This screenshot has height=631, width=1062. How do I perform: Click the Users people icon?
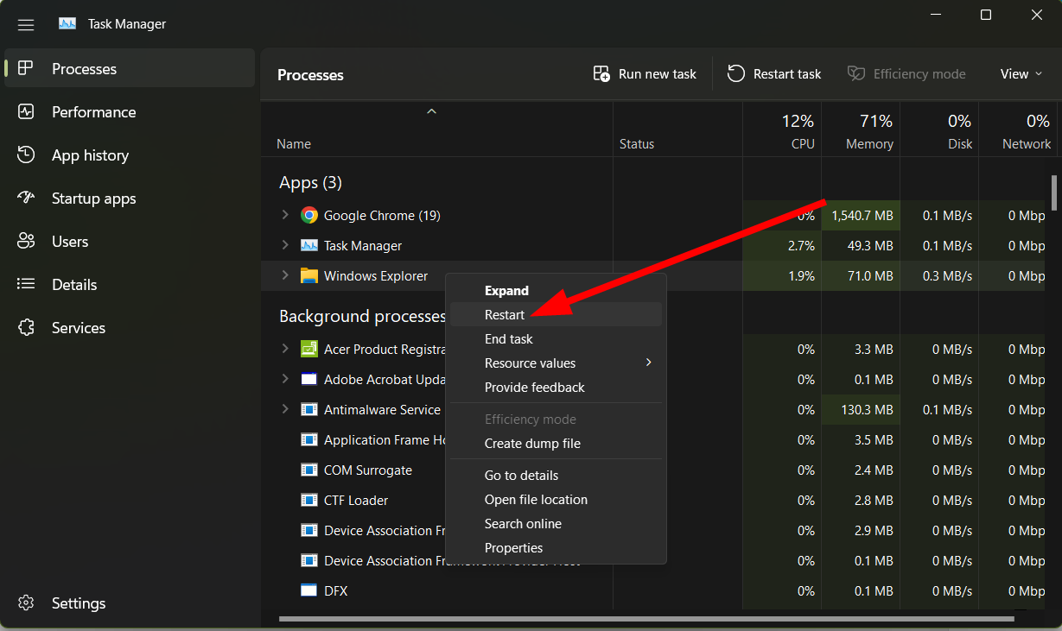tap(26, 241)
